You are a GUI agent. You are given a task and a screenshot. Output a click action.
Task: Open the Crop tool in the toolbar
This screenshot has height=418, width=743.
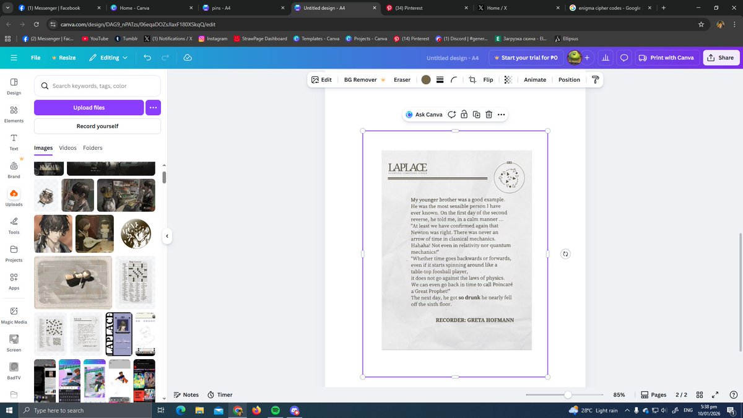[471, 79]
